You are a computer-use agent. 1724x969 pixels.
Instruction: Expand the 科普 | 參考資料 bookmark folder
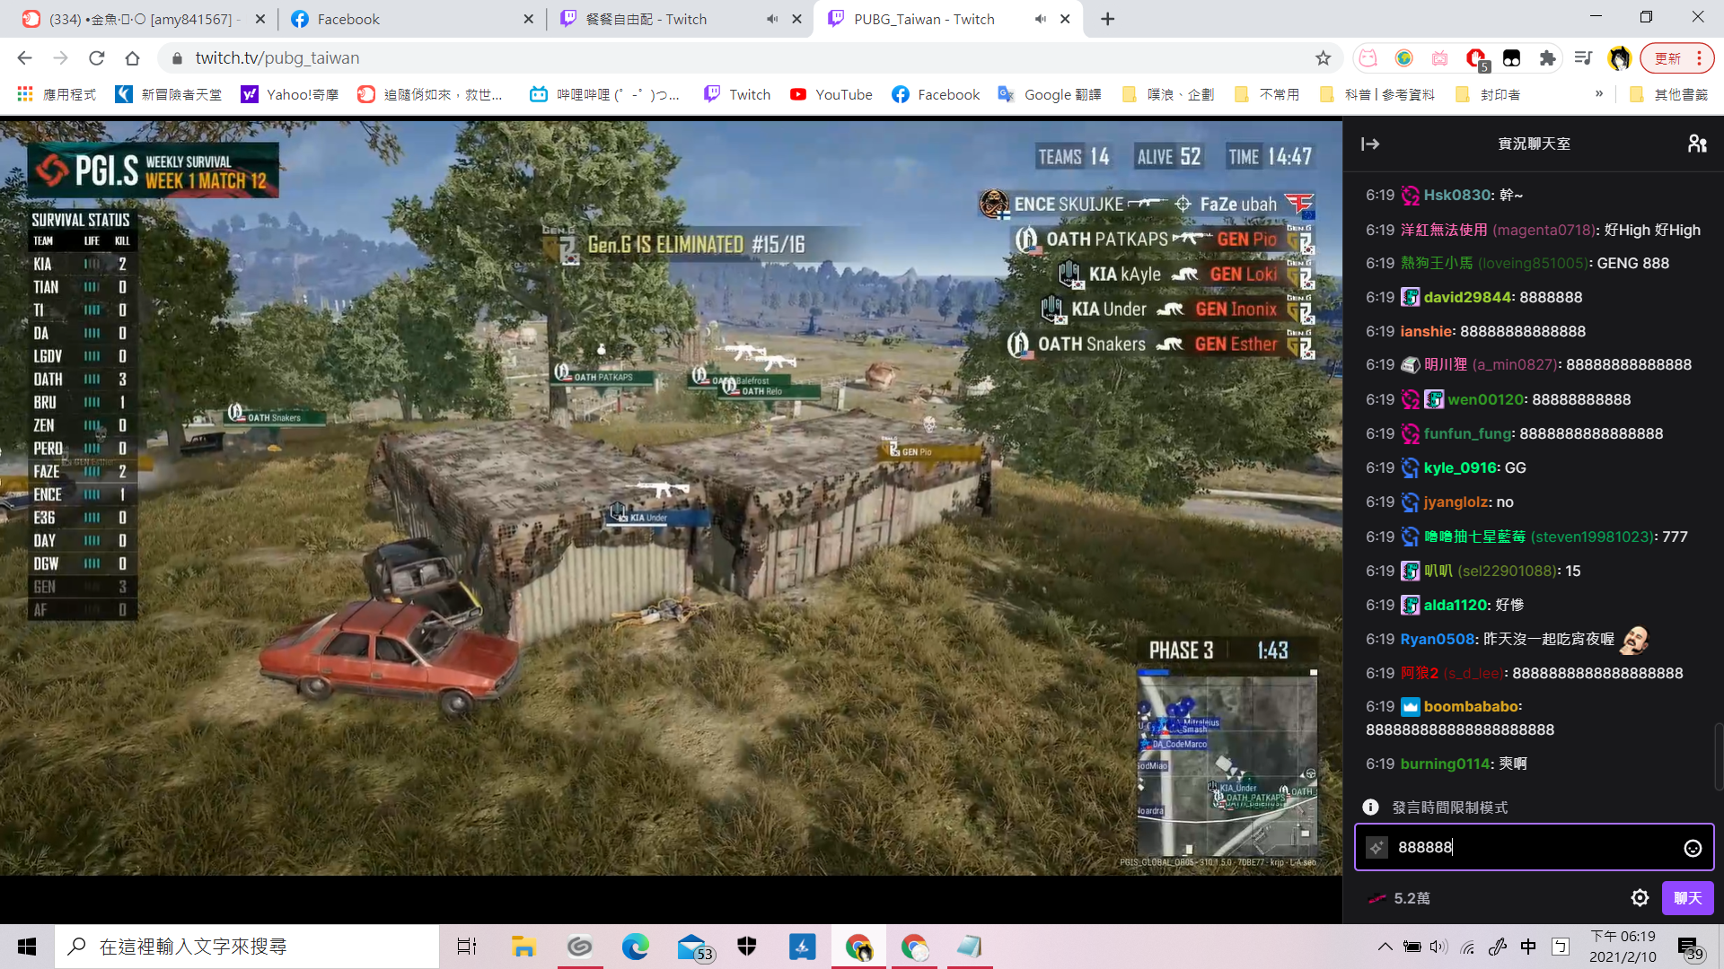[1377, 94]
